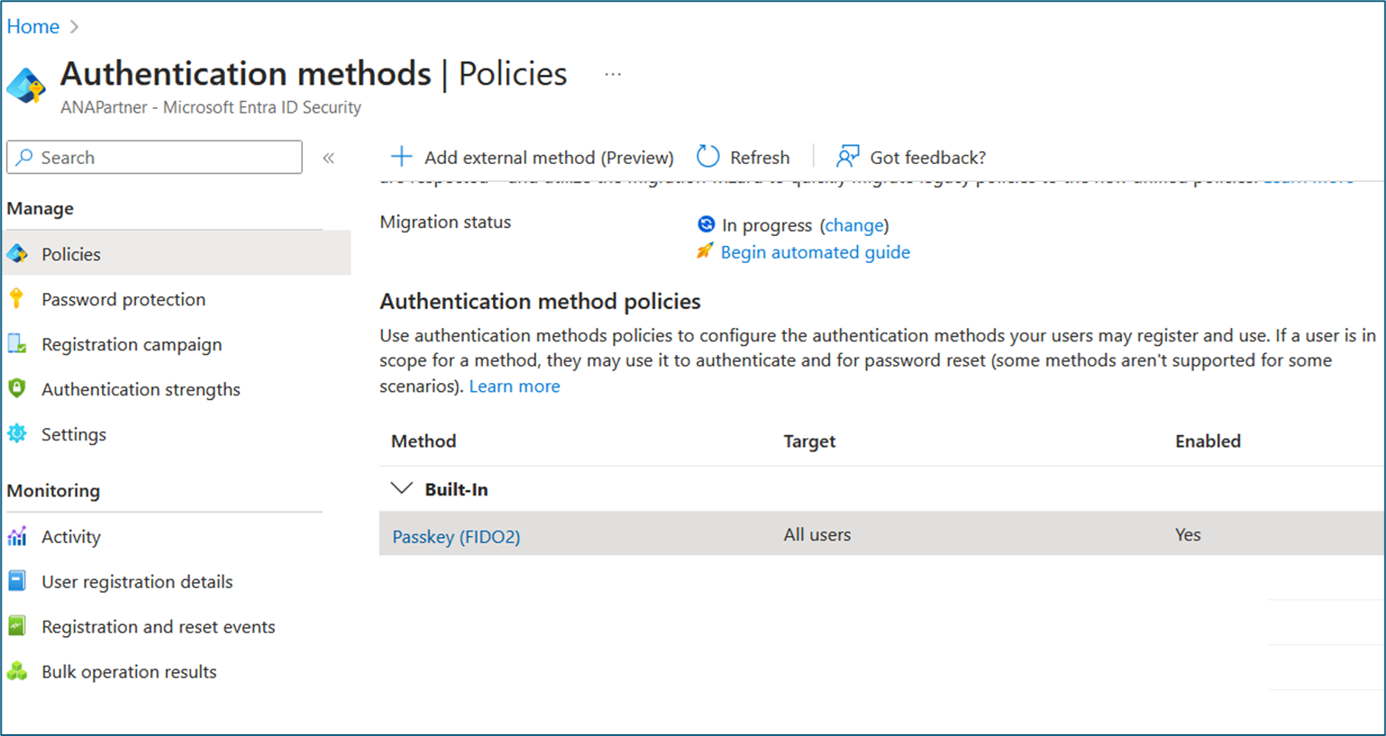Click the Begin automated guide rocket icon
The width and height of the screenshot is (1386, 736).
tap(705, 251)
